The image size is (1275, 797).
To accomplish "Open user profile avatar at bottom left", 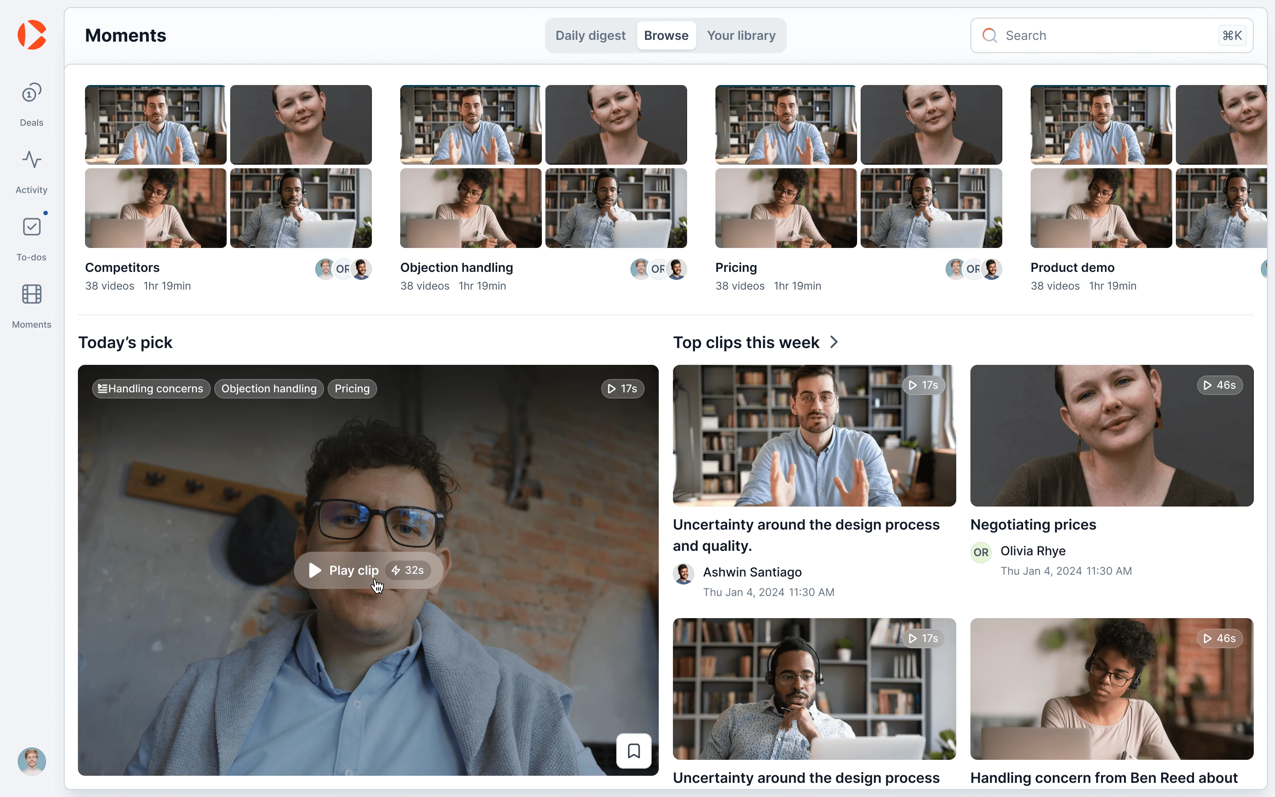I will pyautogui.click(x=31, y=761).
